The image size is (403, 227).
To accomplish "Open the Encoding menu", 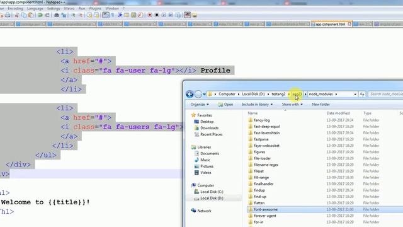I will (15, 8).
